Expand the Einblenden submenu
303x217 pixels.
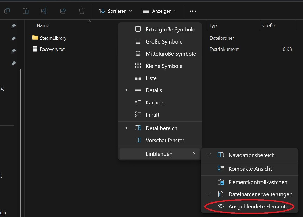(x=159, y=154)
